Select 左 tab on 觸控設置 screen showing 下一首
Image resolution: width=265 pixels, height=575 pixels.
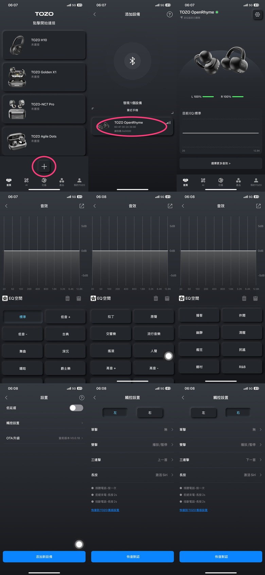[x=204, y=413]
